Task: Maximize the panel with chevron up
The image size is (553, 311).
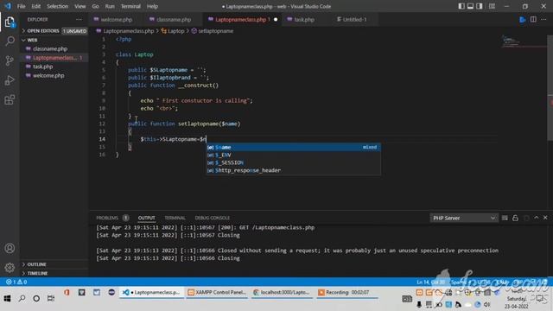Action: click(536, 218)
